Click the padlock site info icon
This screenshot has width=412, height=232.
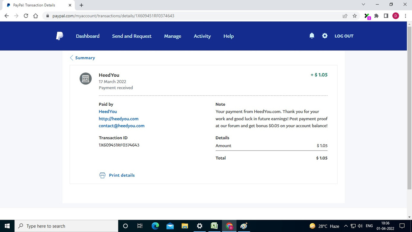click(x=48, y=16)
